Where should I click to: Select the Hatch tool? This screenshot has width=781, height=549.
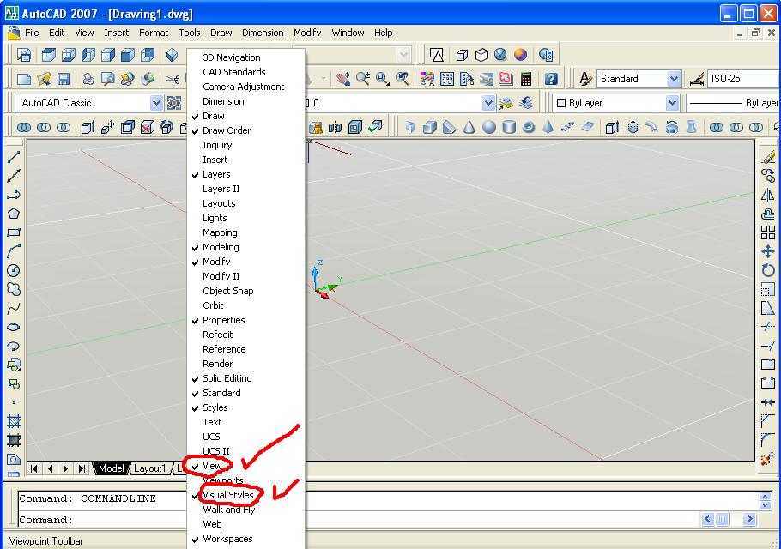[14, 421]
